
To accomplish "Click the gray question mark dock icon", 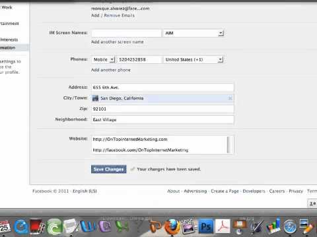I will coord(139,226).
